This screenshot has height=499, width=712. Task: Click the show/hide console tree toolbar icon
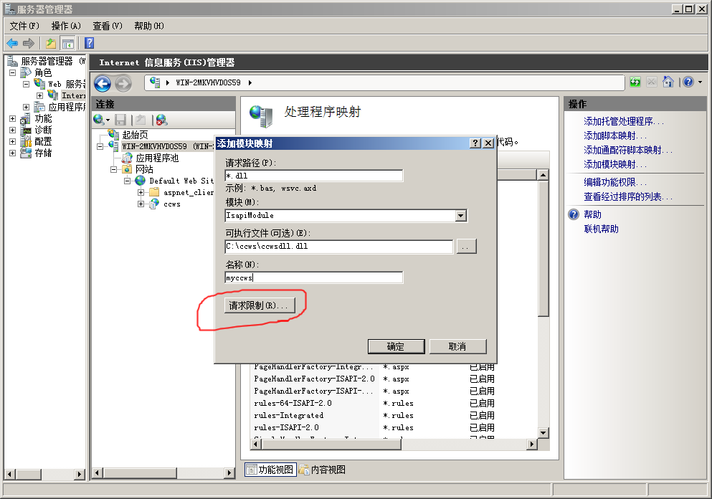click(x=67, y=43)
